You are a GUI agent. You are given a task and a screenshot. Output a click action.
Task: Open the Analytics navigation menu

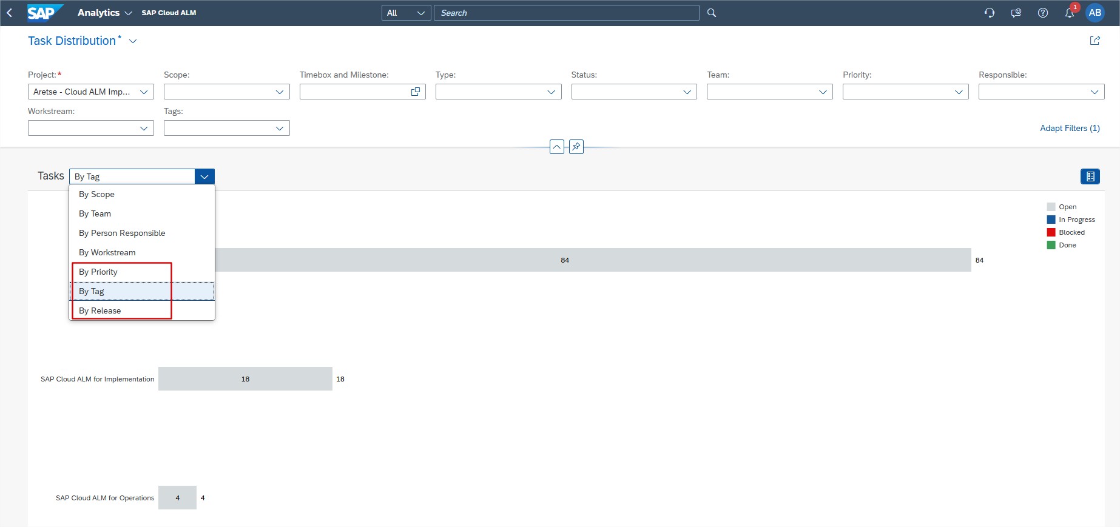point(104,13)
